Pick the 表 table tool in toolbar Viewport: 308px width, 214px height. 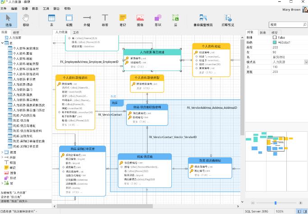(51, 20)
